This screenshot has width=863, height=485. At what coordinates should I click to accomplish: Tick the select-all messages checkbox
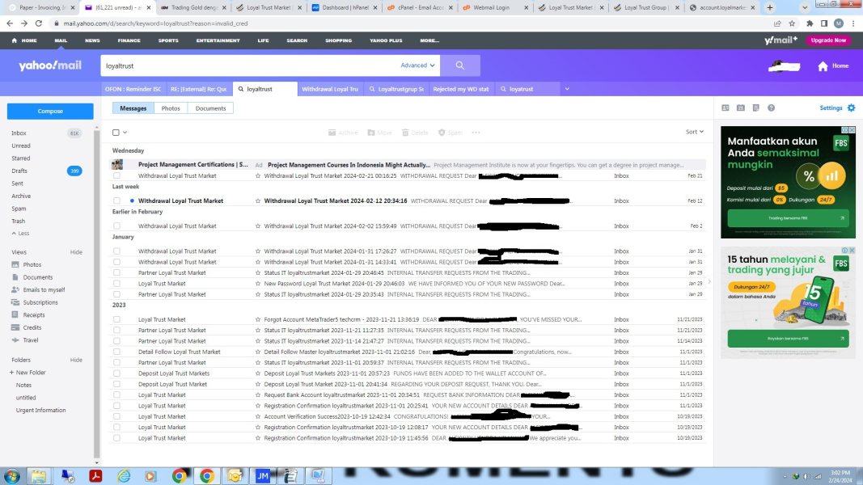pos(116,133)
